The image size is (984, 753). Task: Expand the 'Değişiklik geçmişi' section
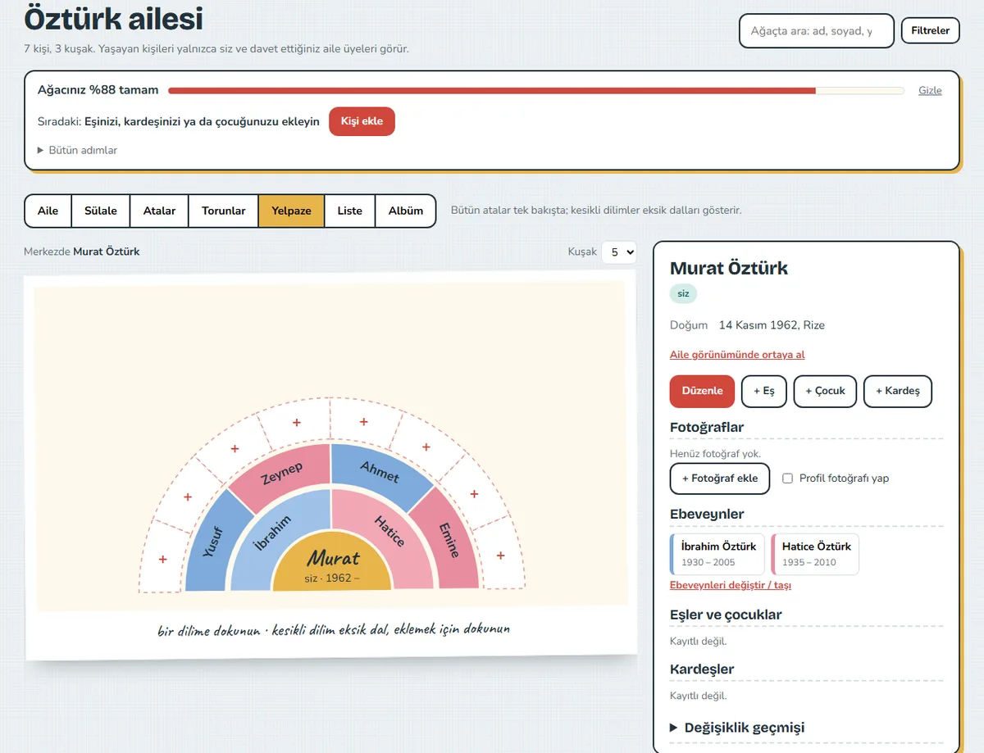[x=737, y=728]
